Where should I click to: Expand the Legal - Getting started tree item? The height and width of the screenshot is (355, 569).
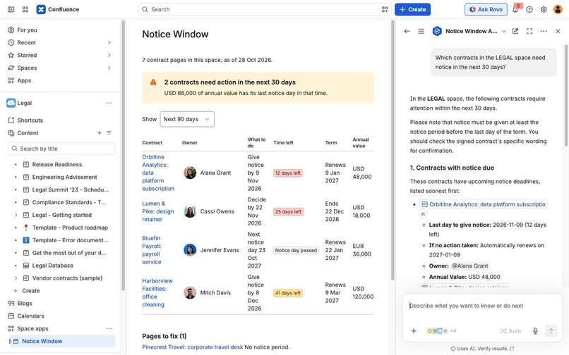pyautogui.click(x=16, y=215)
